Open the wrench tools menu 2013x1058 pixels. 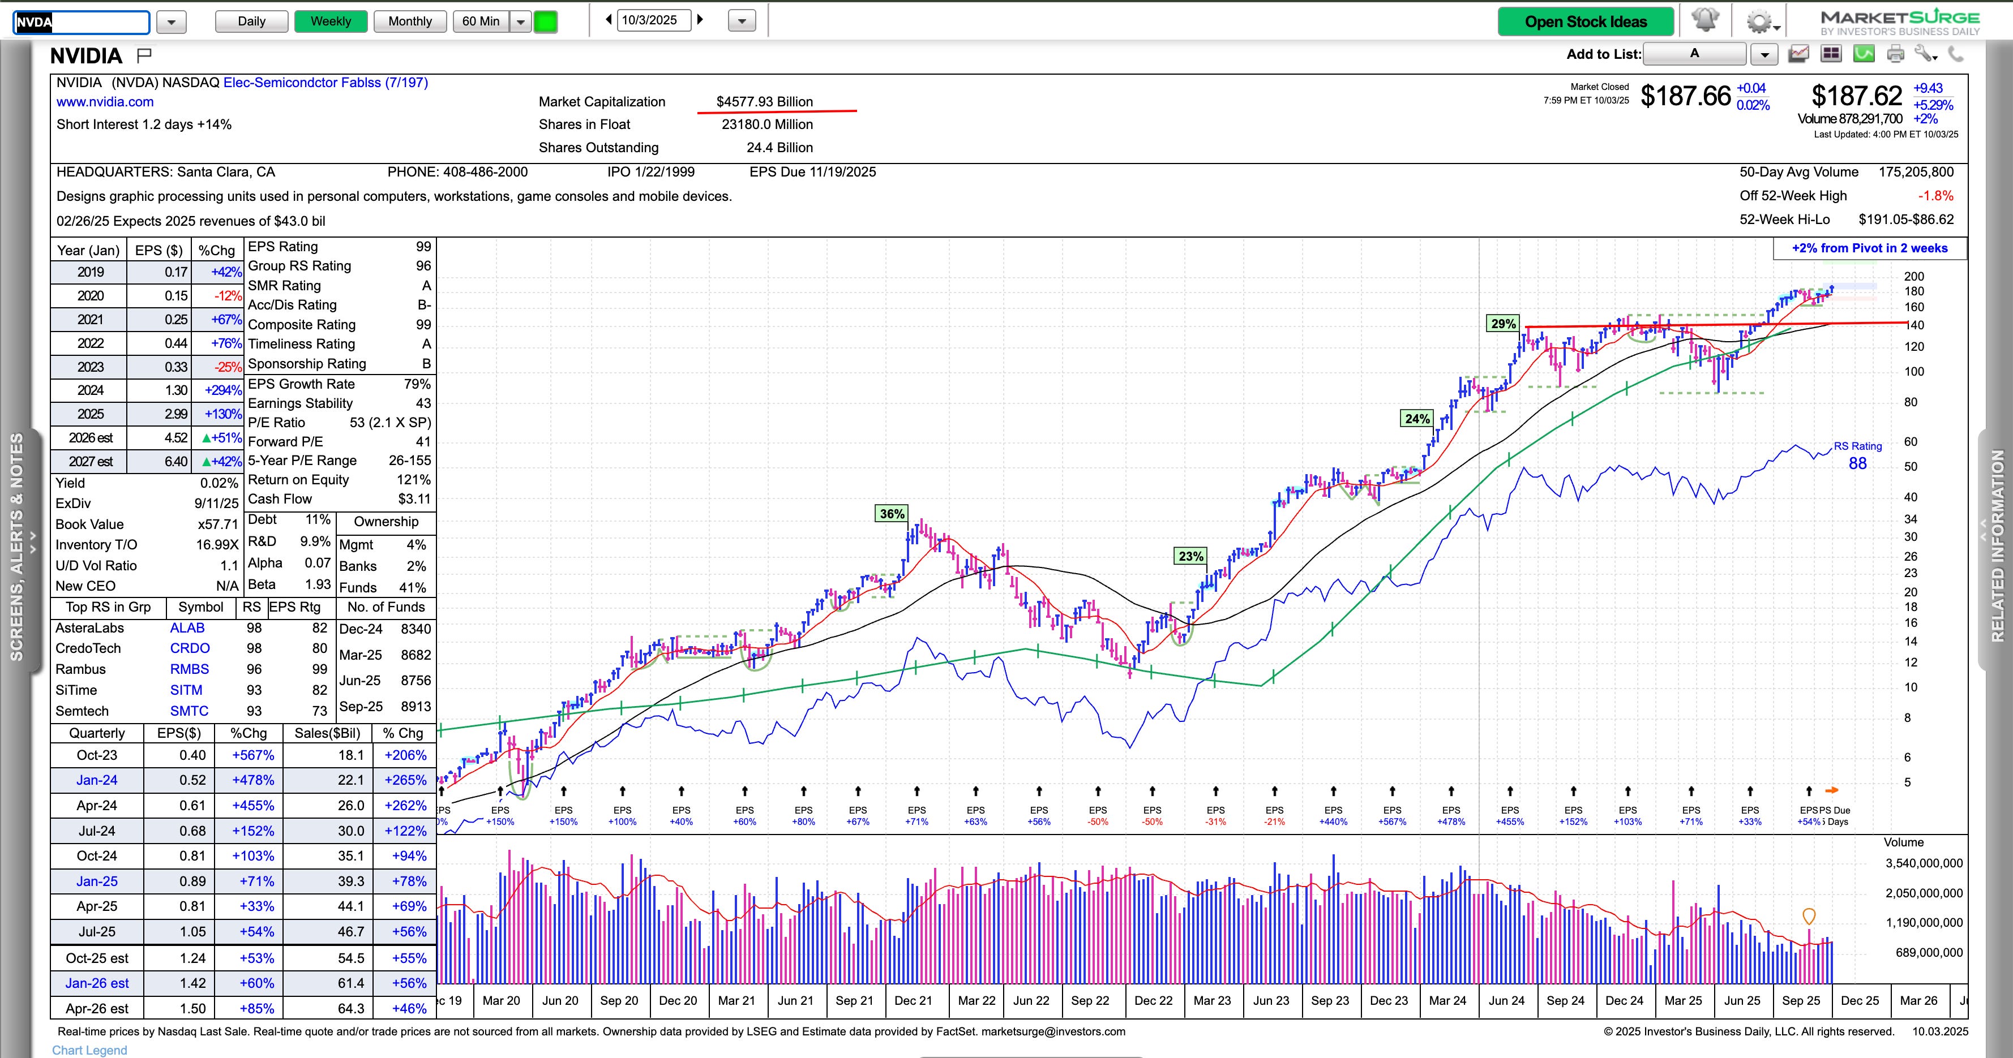1925,54
